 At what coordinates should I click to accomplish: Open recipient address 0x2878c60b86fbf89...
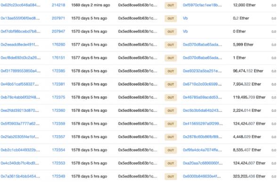click(203, 137)
